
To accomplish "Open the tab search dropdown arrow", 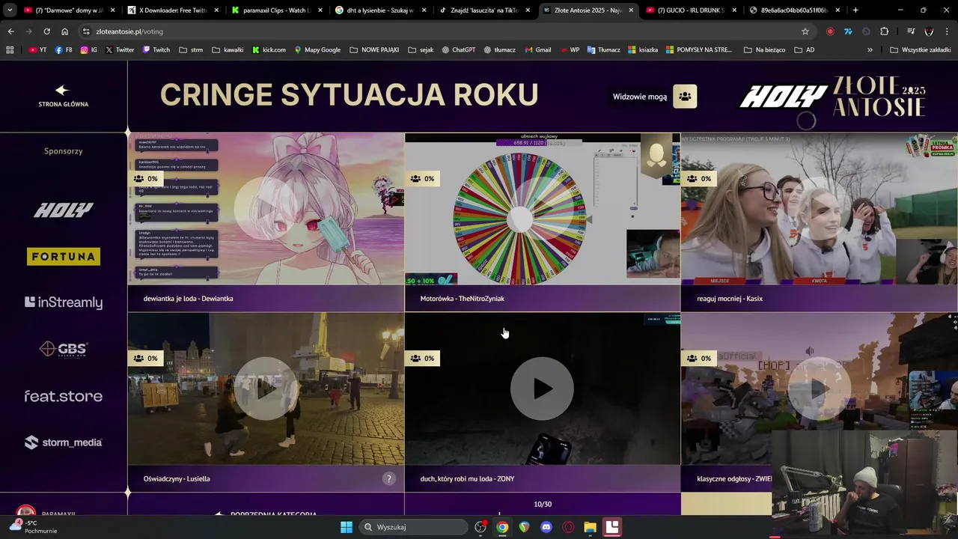I will 9,10.
